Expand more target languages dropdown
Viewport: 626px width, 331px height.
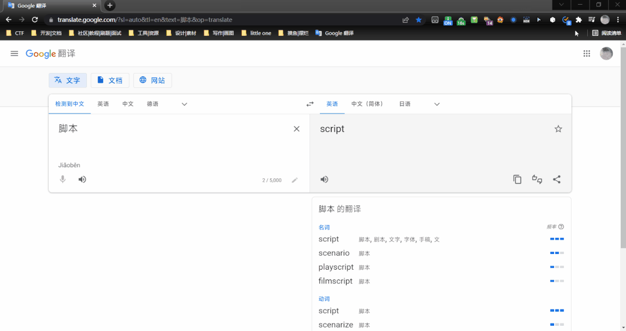[437, 104]
